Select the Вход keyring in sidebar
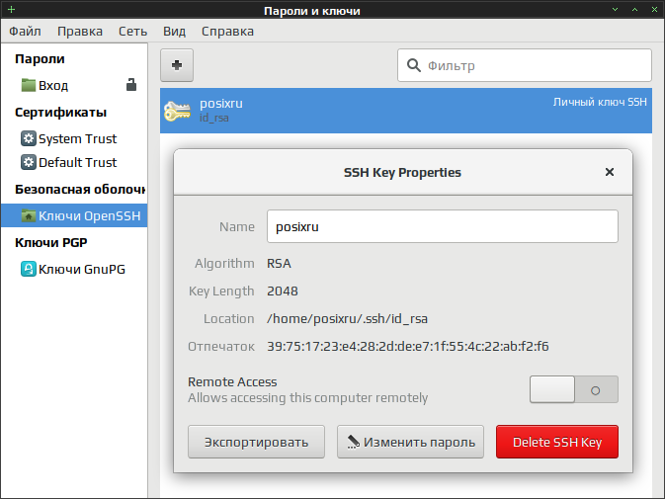 74,85
